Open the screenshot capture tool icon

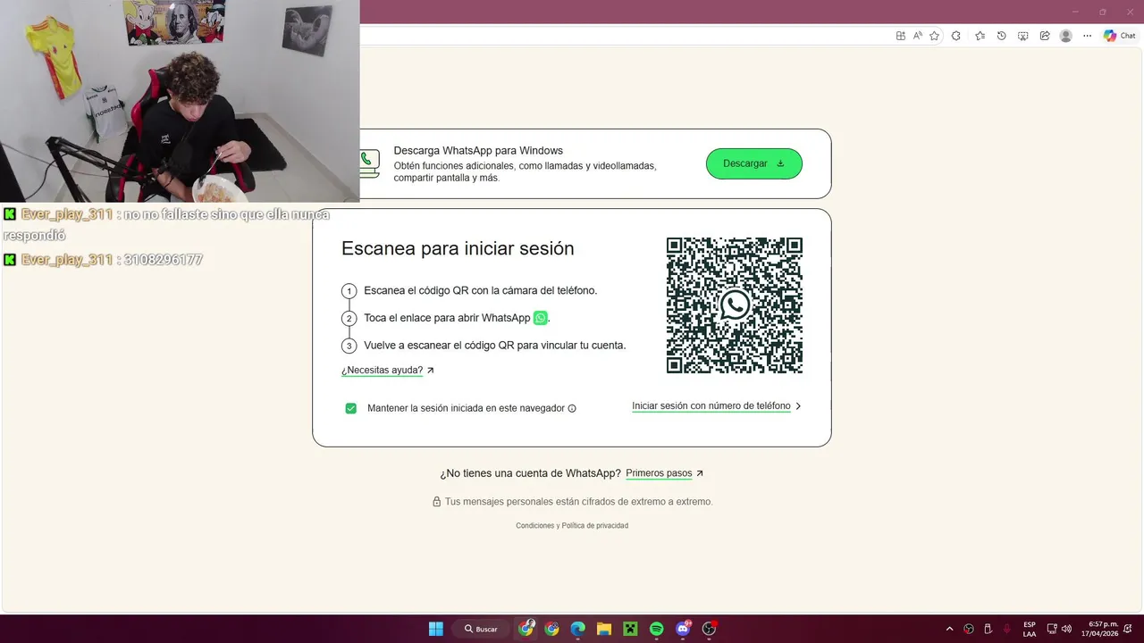pyautogui.click(x=1022, y=36)
